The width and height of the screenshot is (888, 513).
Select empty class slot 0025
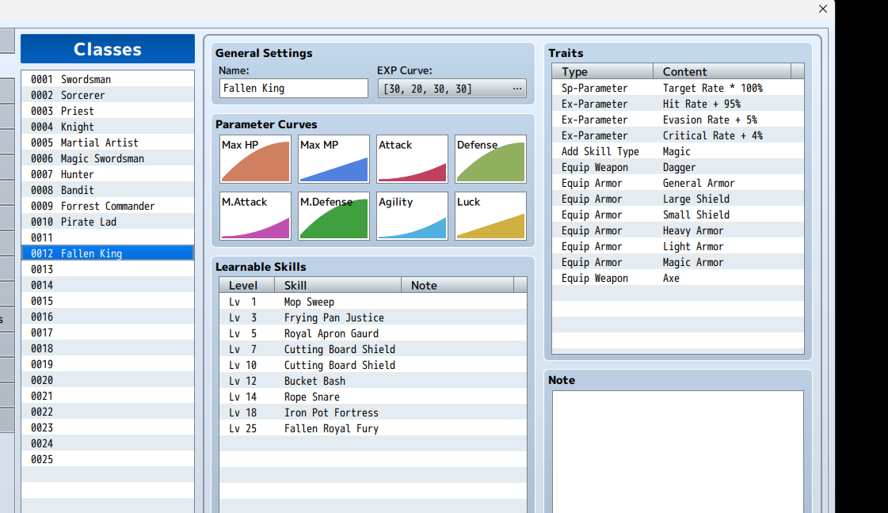pyautogui.click(x=108, y=460)
